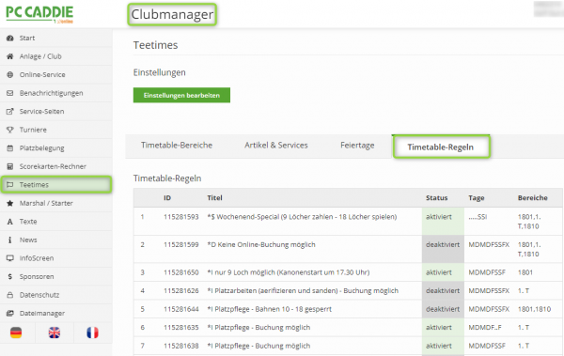Click the globe icon for Online-Service
The image size is (564, 356).
point(10,74)
